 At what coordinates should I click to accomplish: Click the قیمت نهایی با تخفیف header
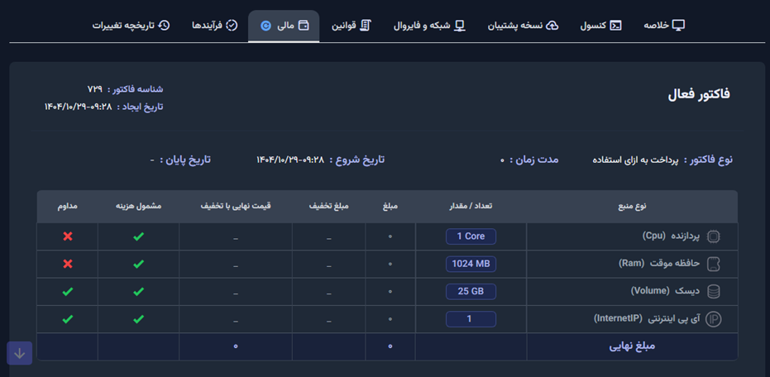[x=235, y=207]
